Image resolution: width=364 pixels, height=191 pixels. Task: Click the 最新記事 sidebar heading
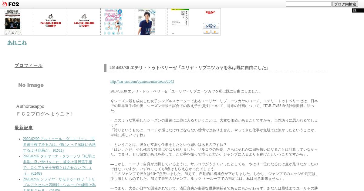click(24, 128)
